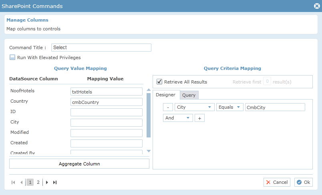
Task: Click the Created column label
Action: coord(19,143)
